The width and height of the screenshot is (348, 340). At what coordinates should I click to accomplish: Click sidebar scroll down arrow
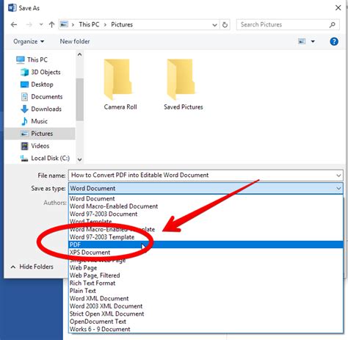point(79,159)
